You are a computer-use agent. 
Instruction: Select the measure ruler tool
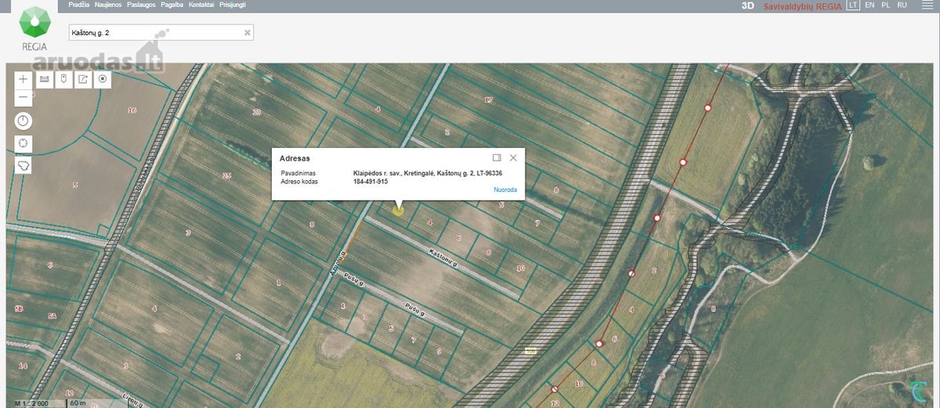[45, 79]
